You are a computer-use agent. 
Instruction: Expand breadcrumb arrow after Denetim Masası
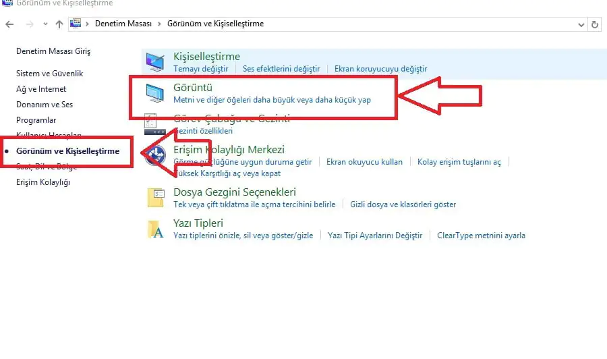161,24
